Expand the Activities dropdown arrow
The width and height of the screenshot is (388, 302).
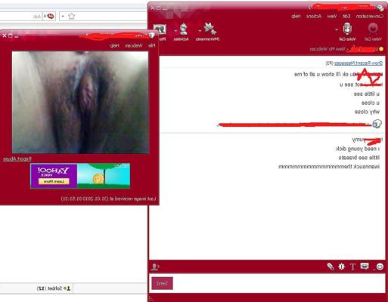pyautogui.click(x=175, y=31)
